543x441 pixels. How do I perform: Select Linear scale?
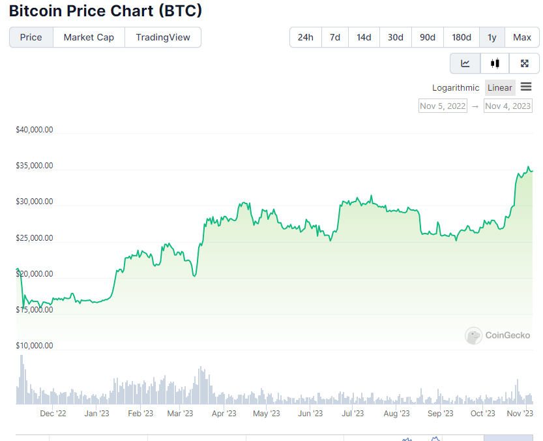pyautogui.click(x=500, y=87)
